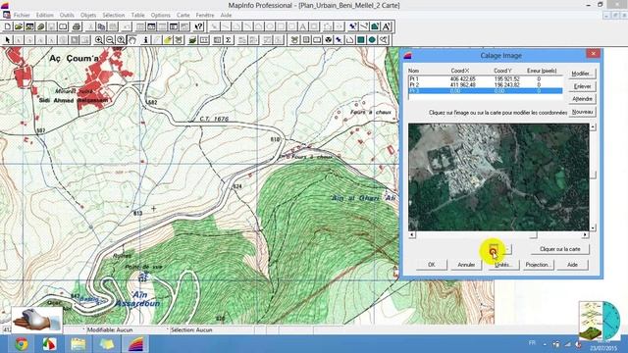Click 'Modifiable: Aucun' in status bar
The height and width of the screenshot is (353, 628).
coord(109,330)
